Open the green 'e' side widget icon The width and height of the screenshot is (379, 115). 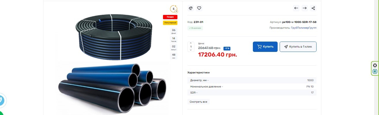tap(375, 72)
